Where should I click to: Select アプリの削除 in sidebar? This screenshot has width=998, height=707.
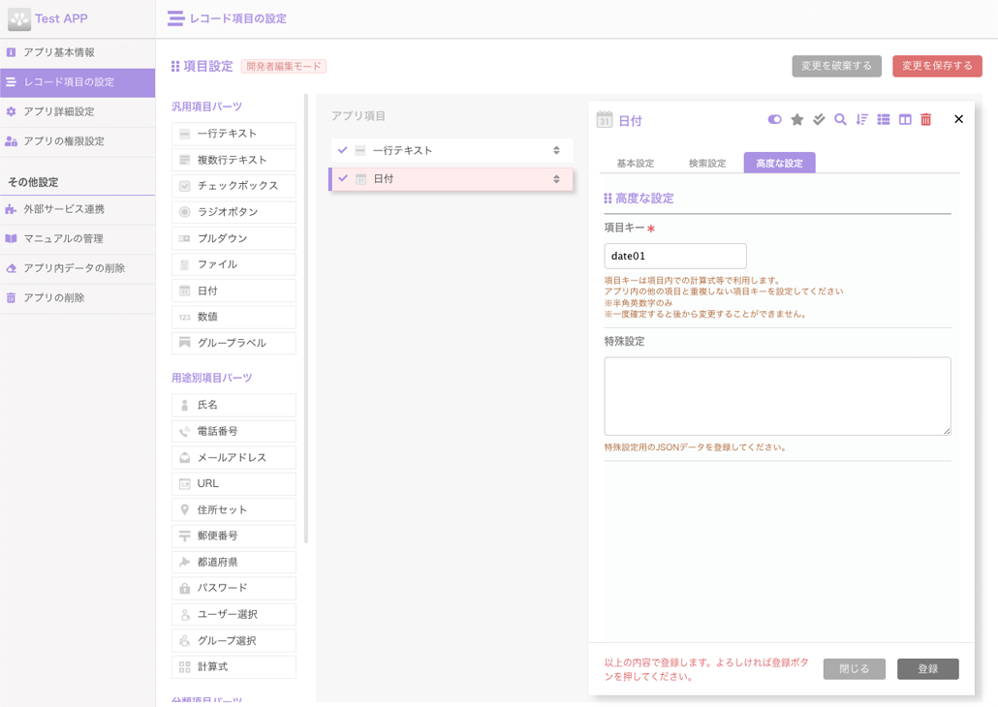[78, 298]
